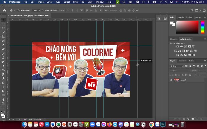The image size is (207, 129).
Task: Click Share icon at options bar end
Action: pos(204,10)
